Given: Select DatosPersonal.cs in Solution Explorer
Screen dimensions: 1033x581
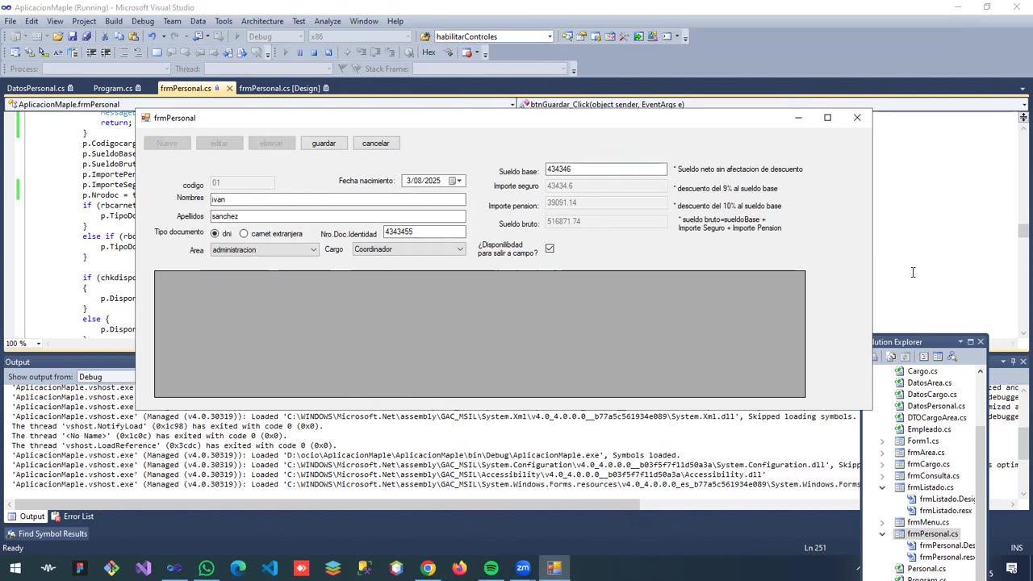Looking at the screenshot, I should pos(936,406).
